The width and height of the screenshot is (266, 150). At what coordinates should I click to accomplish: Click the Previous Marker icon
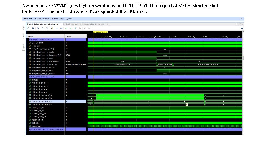80,28
